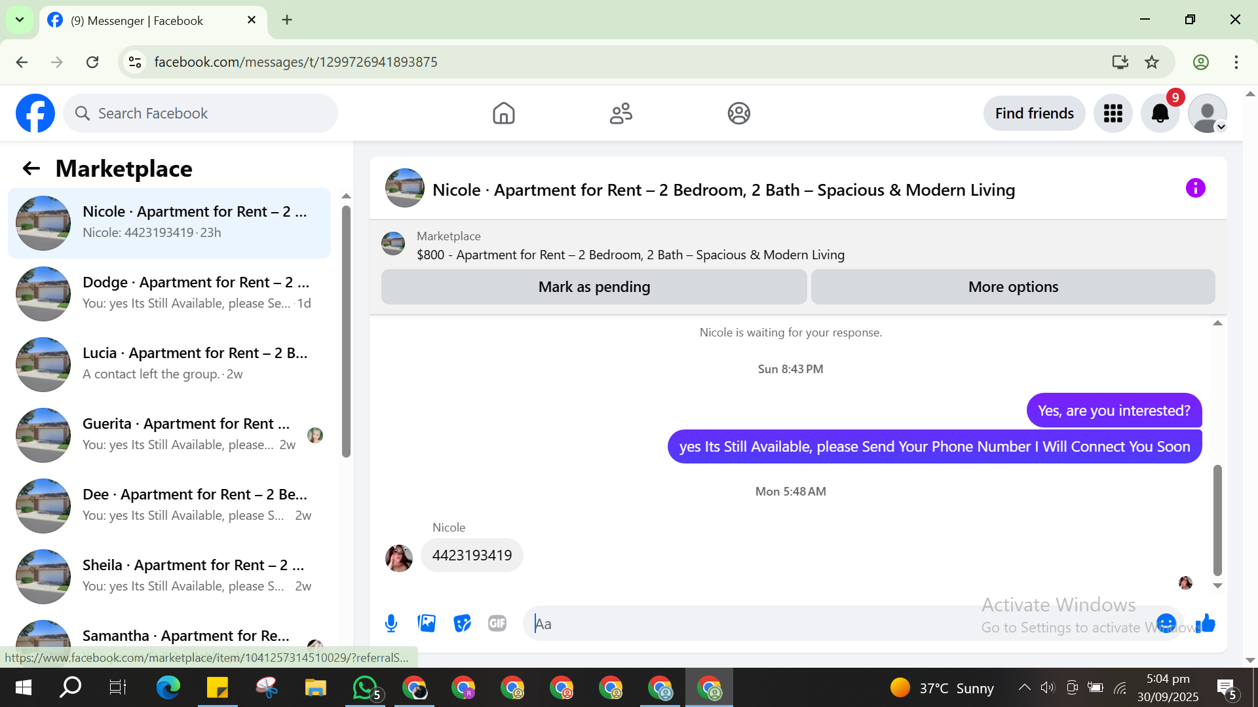Screen dimensions: 1258x707
Task: Record a voice clip with microphone
Action: tap(391, 623)
